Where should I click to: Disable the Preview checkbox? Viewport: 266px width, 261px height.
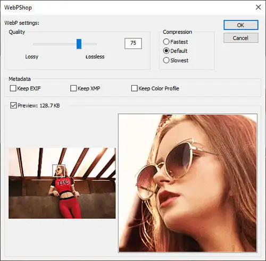point(13,105)
